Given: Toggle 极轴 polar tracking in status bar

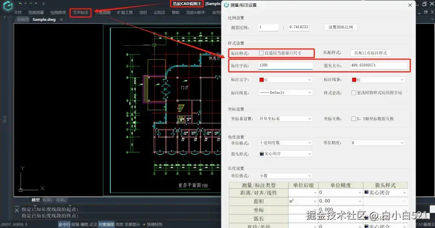Looking at the screenshot, I should 75,224.
